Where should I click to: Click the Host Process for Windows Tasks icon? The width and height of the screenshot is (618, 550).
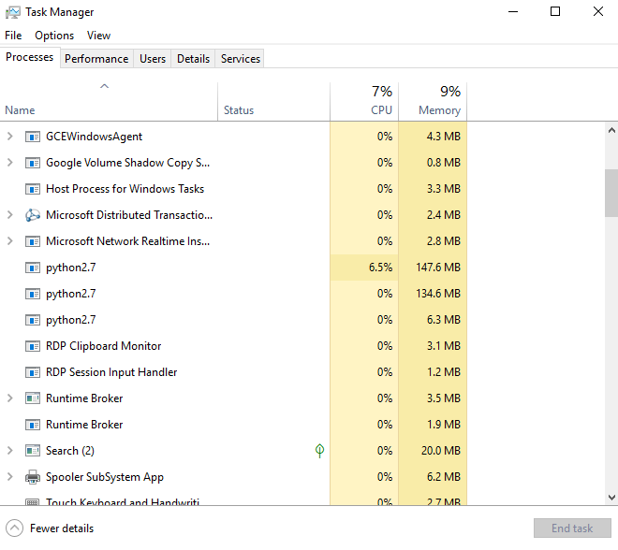[34, 189]
